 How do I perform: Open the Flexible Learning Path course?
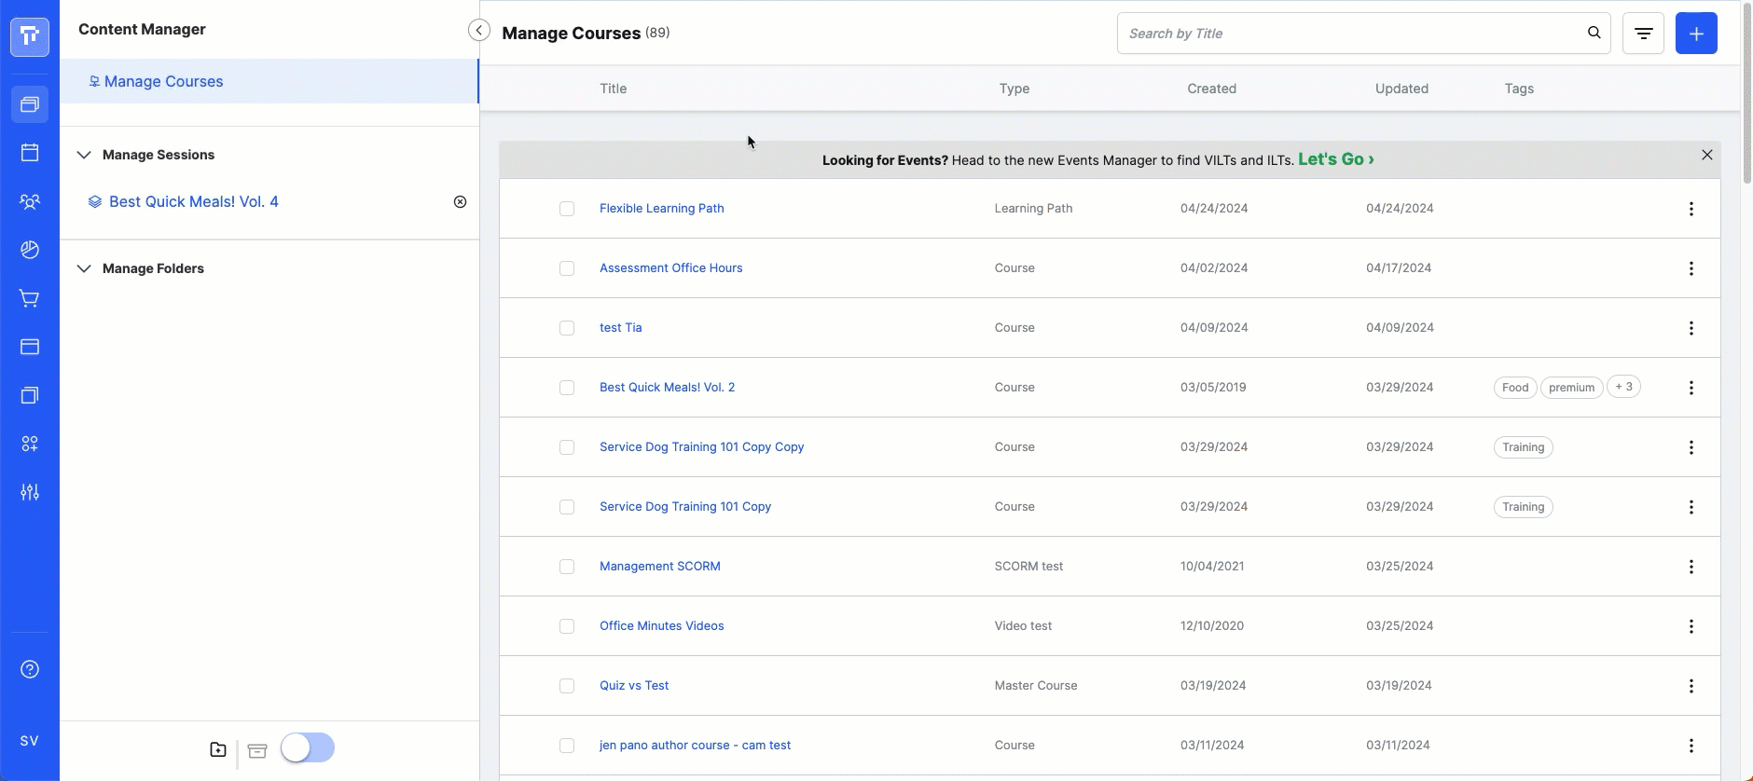[x=661, y=208]
